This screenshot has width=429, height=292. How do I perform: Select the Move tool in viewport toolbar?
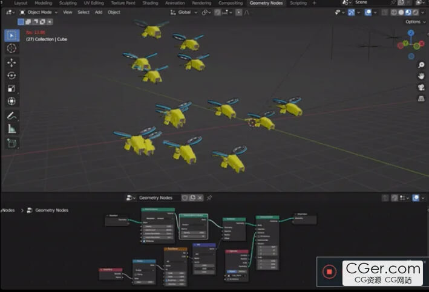(11, 62)
